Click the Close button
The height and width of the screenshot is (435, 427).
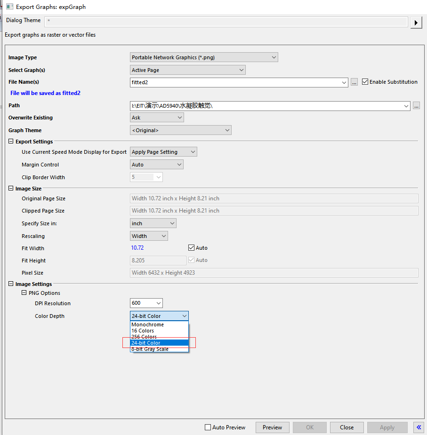[x=346, y=427]
